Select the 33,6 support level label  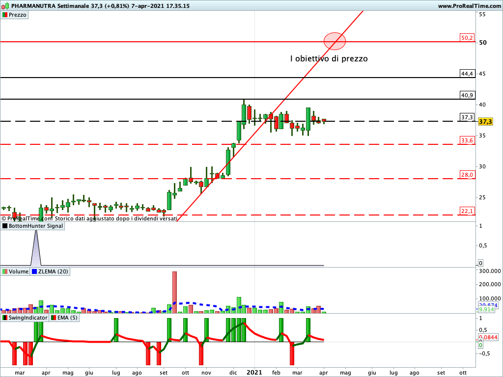point(467,140)
